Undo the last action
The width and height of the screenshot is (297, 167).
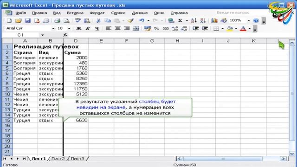point(142,20)
